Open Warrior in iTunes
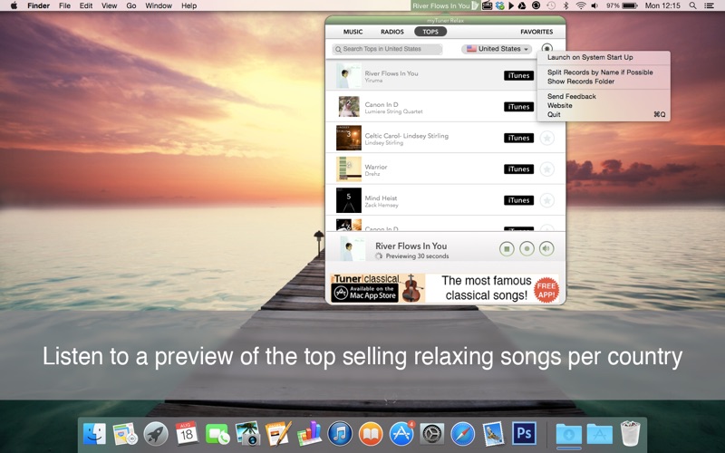Screen dimensions: 725x453 click(518, 169)
